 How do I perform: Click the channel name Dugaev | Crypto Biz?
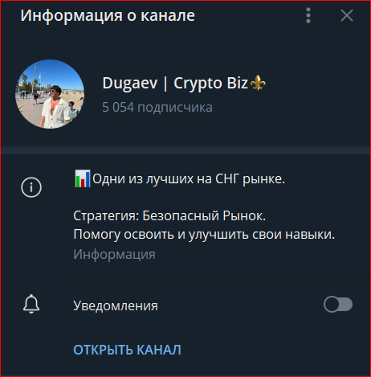coord(175,83)
